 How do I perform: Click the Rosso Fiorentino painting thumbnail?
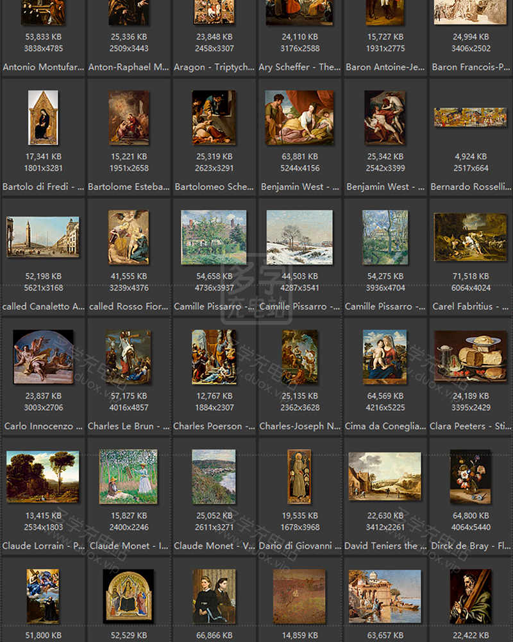point(128,237)
